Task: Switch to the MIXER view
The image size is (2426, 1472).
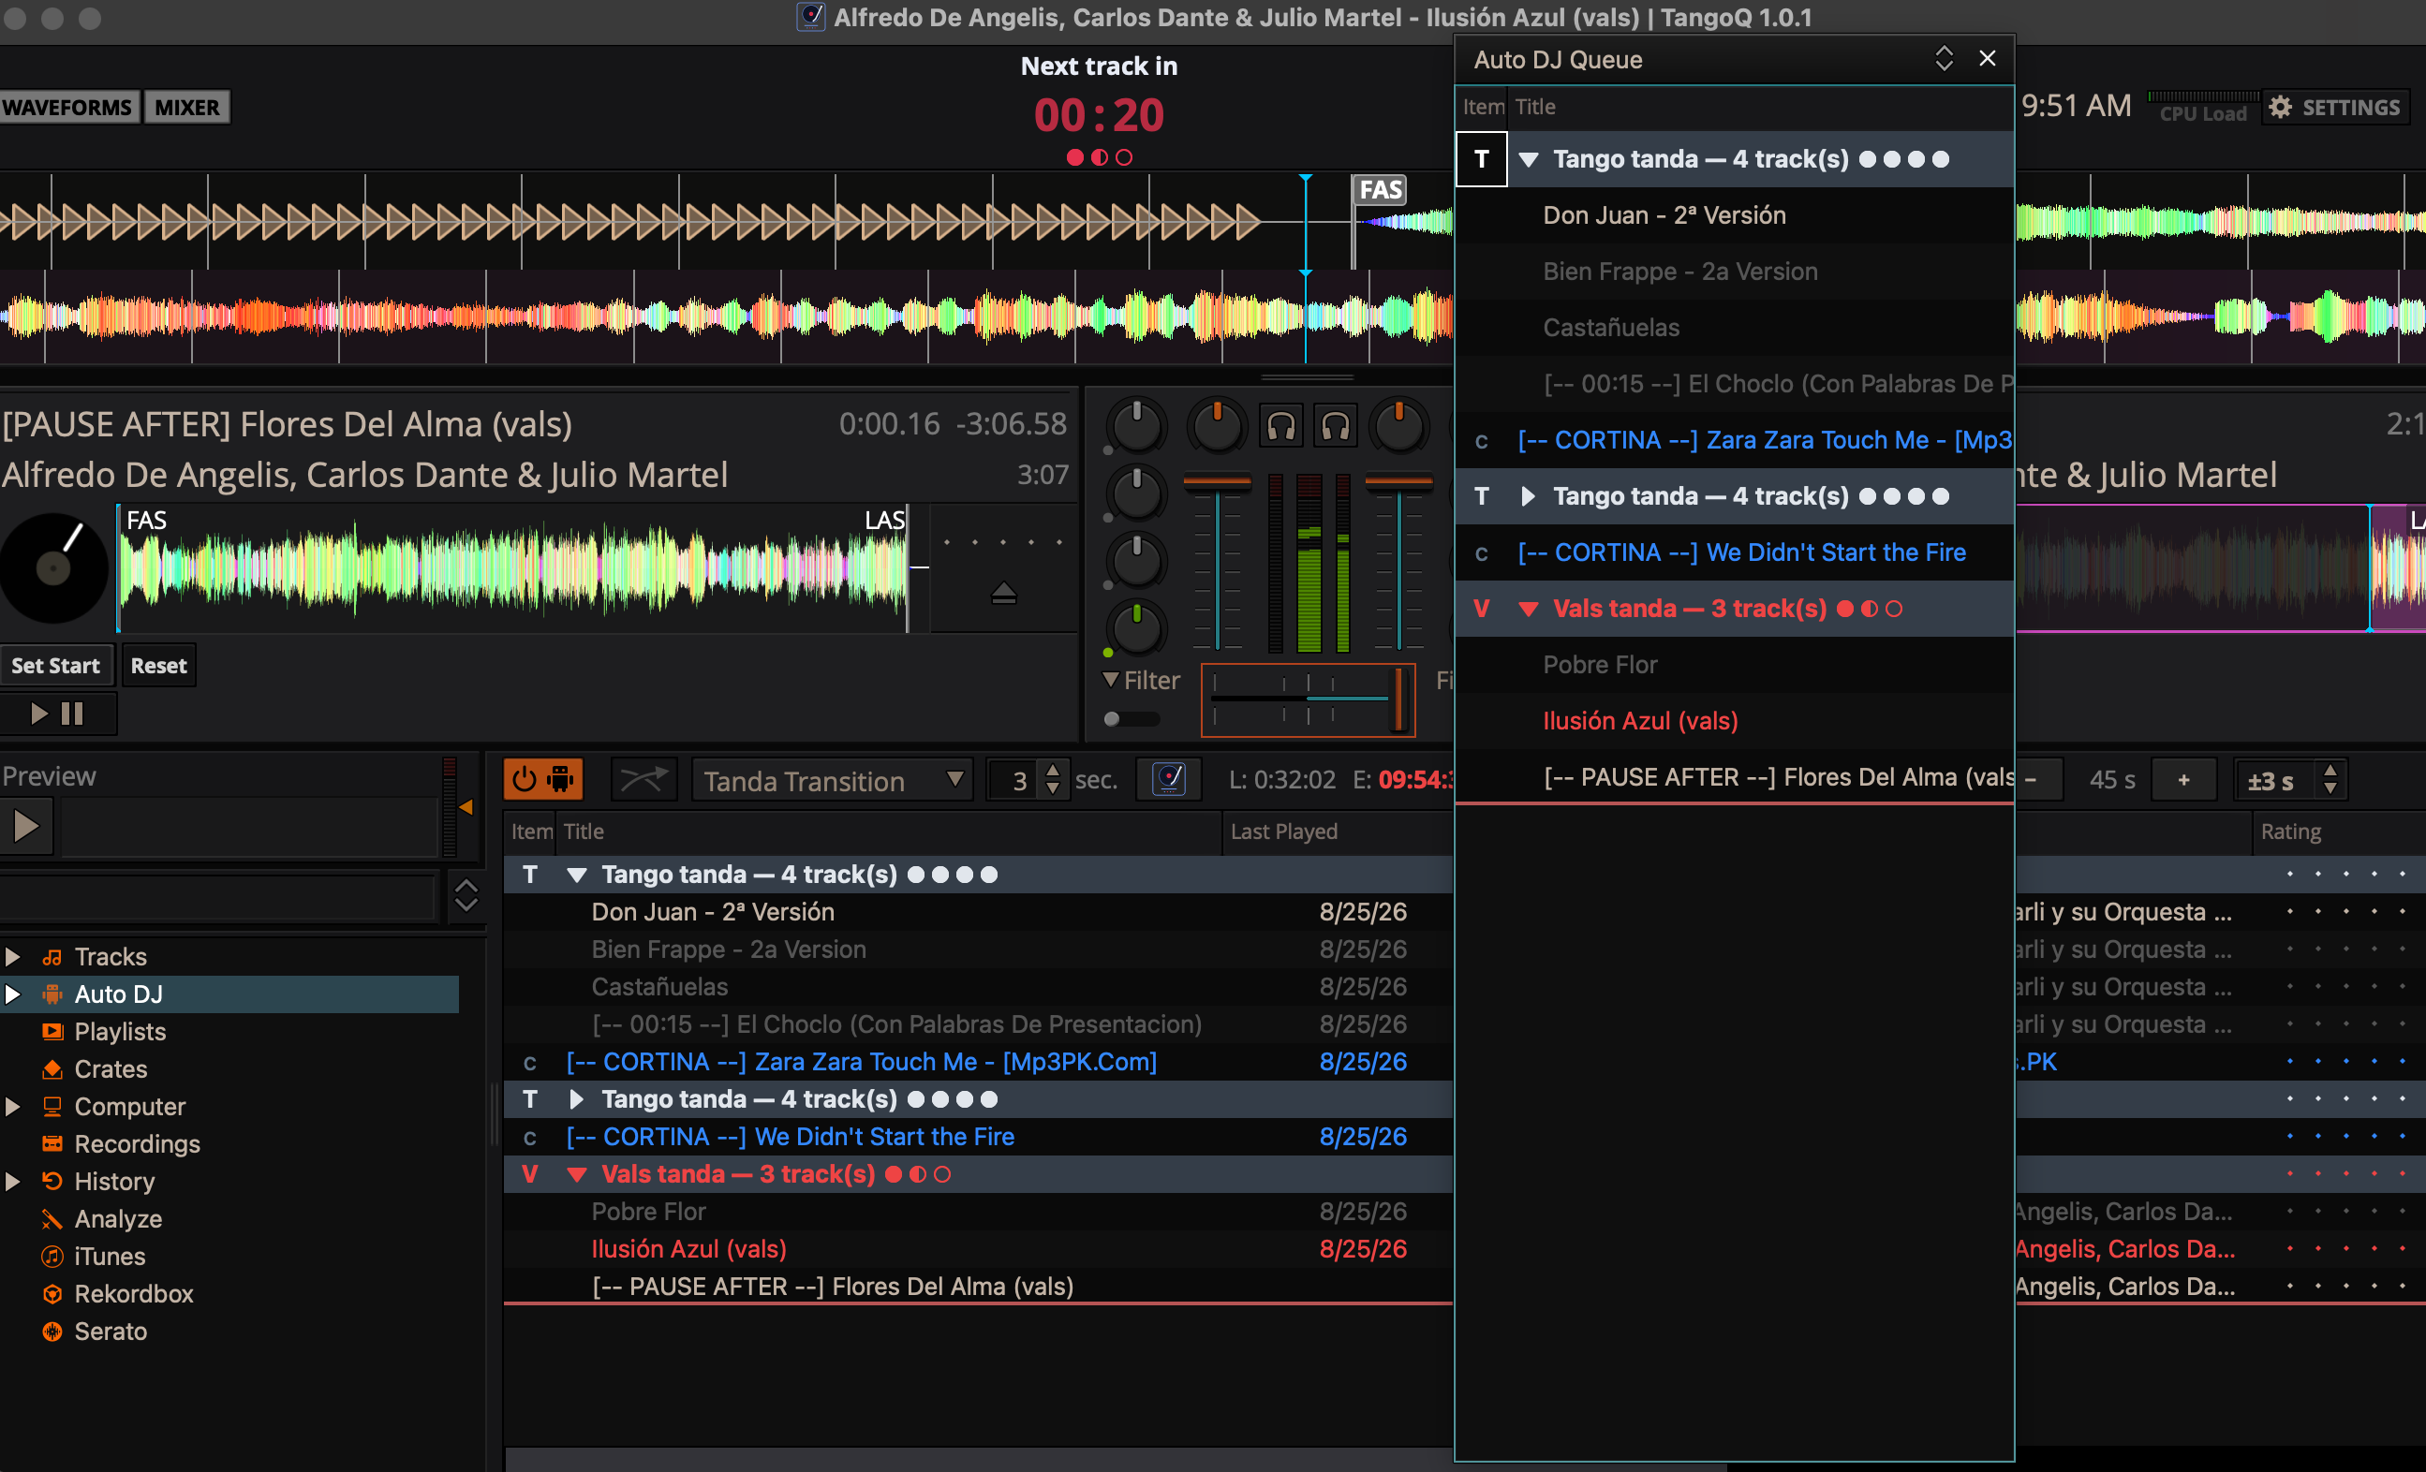Action: [187, 108]
